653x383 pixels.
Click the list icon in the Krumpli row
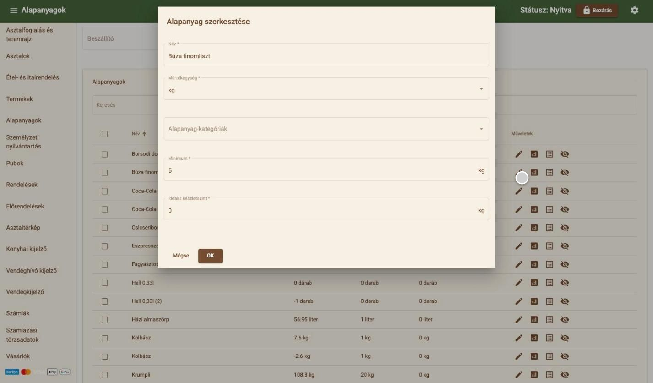[550, 375]
